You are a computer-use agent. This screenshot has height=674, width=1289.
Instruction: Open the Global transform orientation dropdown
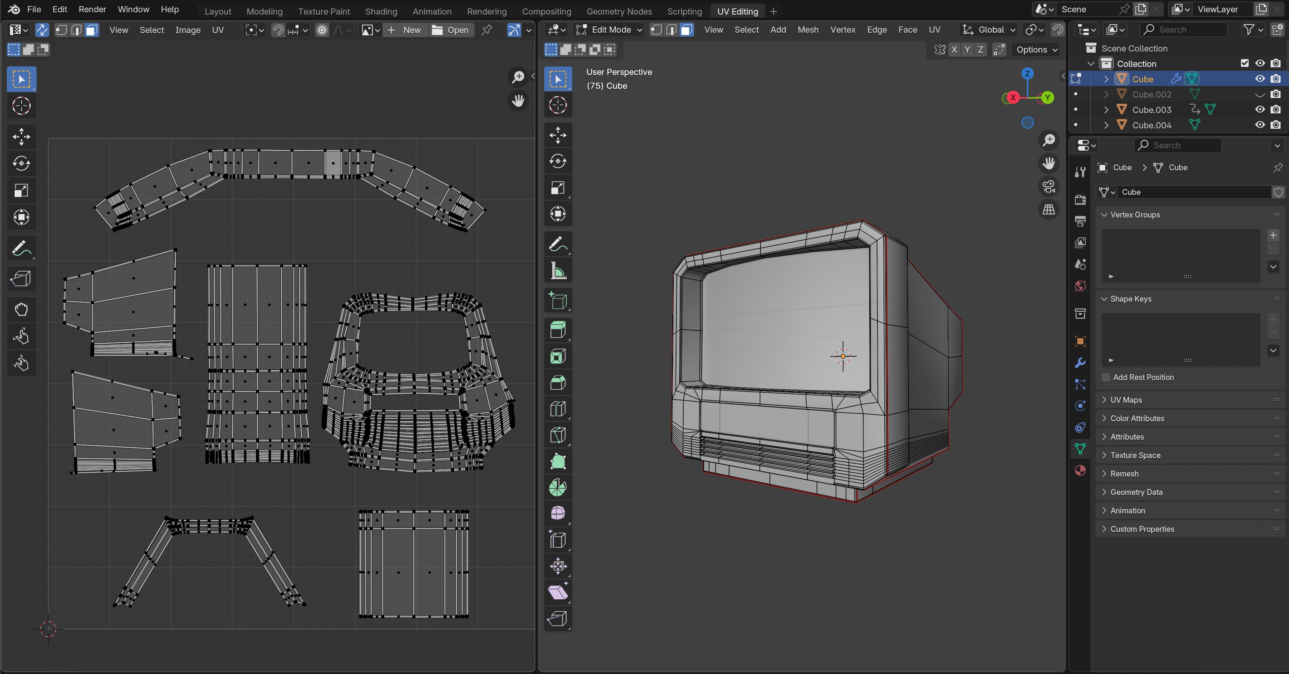[x=989, y=30]
